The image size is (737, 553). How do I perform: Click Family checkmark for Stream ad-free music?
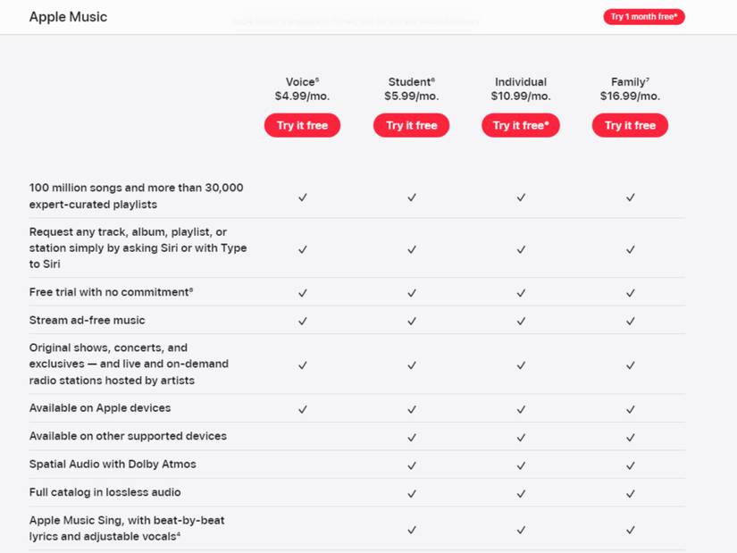click(631, 322)
